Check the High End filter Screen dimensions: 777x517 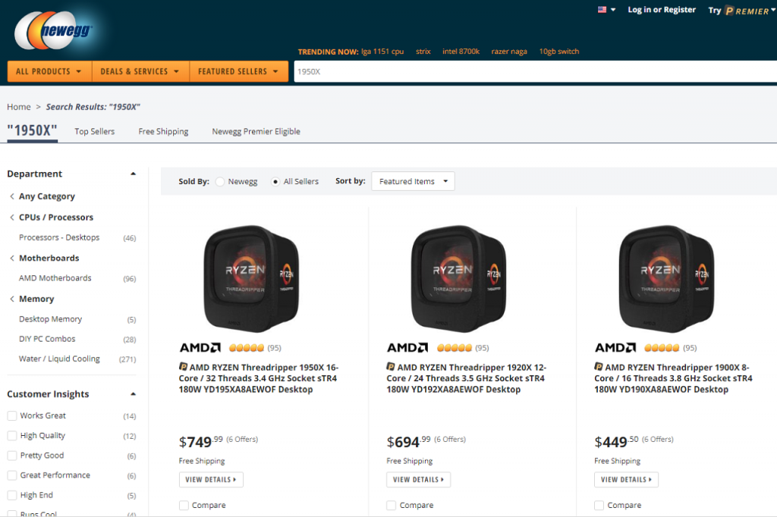(x=12, y=495)
